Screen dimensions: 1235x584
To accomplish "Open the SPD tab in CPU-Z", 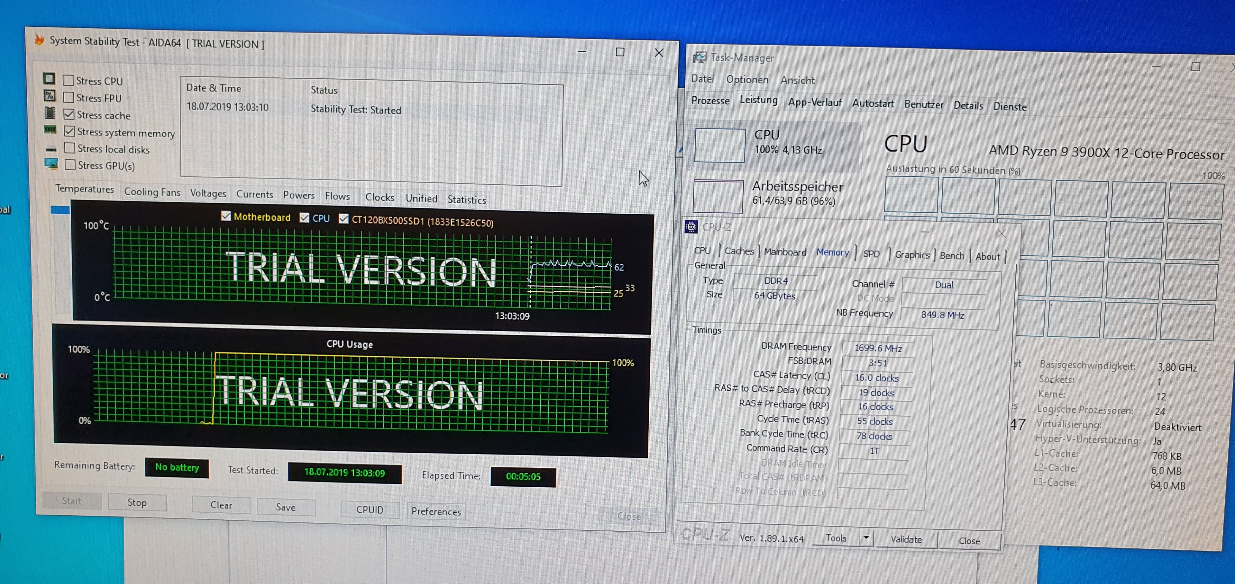I will tap(871, 254).
